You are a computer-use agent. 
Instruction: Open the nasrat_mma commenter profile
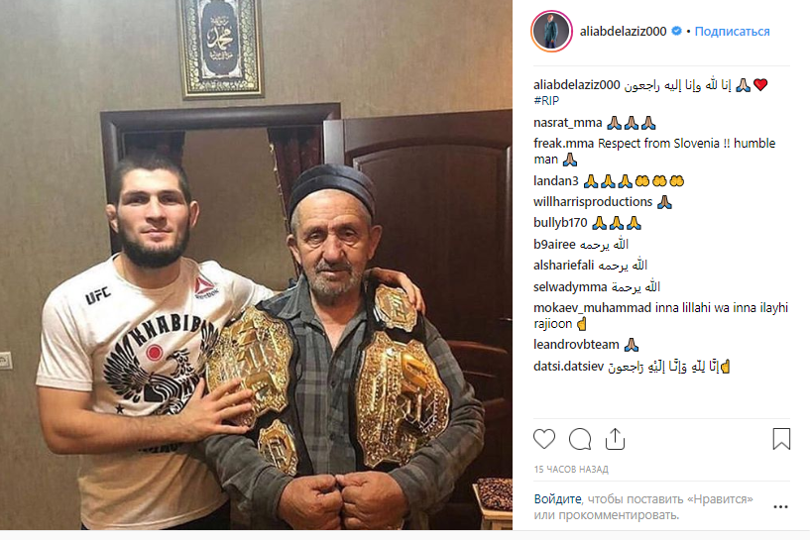[568, 123]
